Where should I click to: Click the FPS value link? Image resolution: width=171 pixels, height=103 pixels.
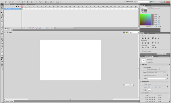coord(150,84)
